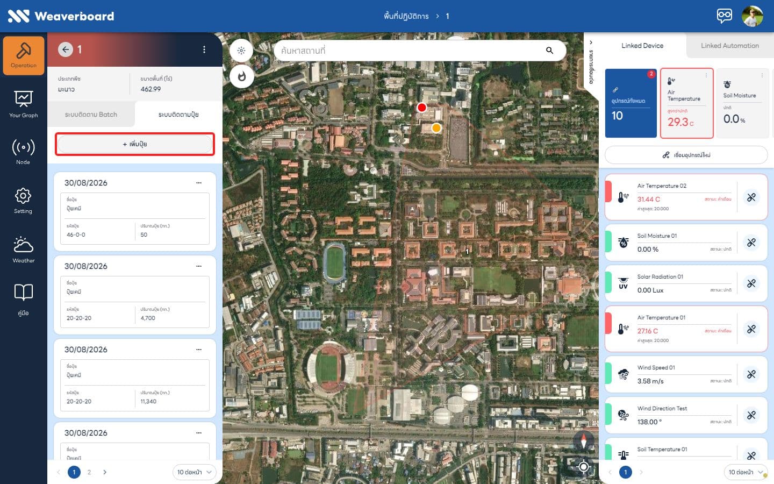Unlink the Air Temperature 01 device
Screen dimensions: 774x484
(751, 329)
